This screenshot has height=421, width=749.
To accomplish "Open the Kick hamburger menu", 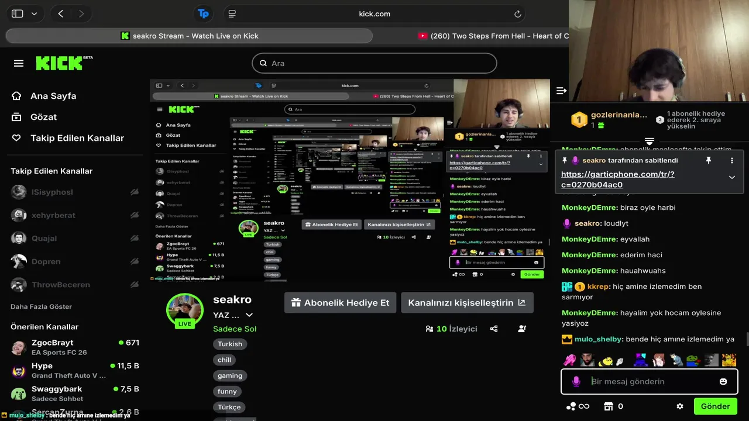I will (19, 63).
